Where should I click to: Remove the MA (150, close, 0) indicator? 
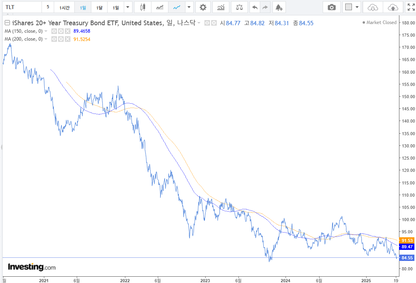(68, 31)
